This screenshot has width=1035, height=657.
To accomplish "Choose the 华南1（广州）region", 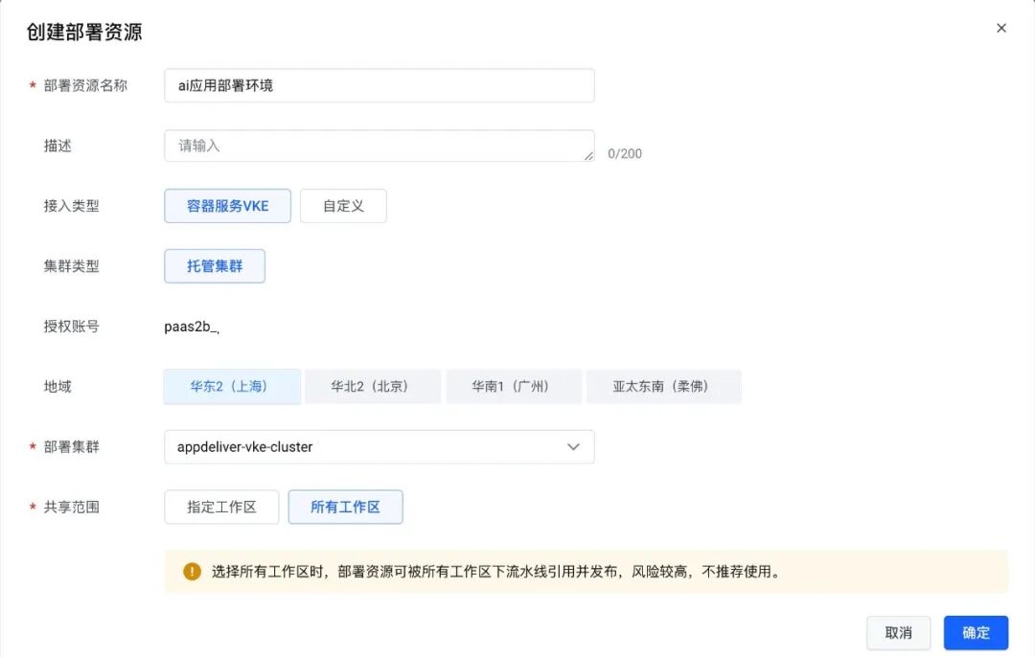I will coord(514,387).
